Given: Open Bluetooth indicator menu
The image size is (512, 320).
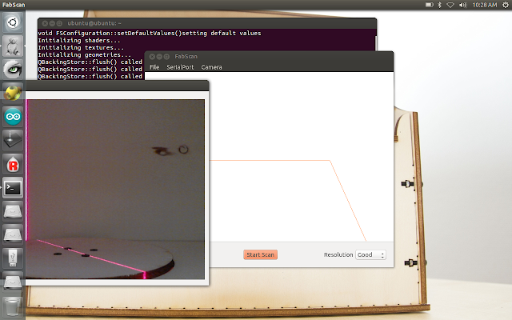Looking at the screenshot, I should pyautogui.click(x=439, y=5).
